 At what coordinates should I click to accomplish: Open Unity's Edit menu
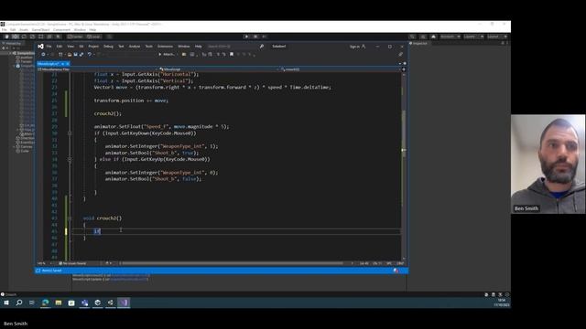[13, 30]
